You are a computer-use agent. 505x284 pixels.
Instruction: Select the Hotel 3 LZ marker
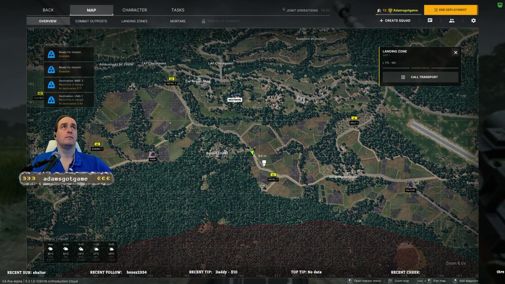171,81
